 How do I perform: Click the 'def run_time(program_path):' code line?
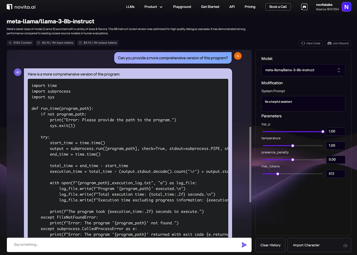[62, 109]
